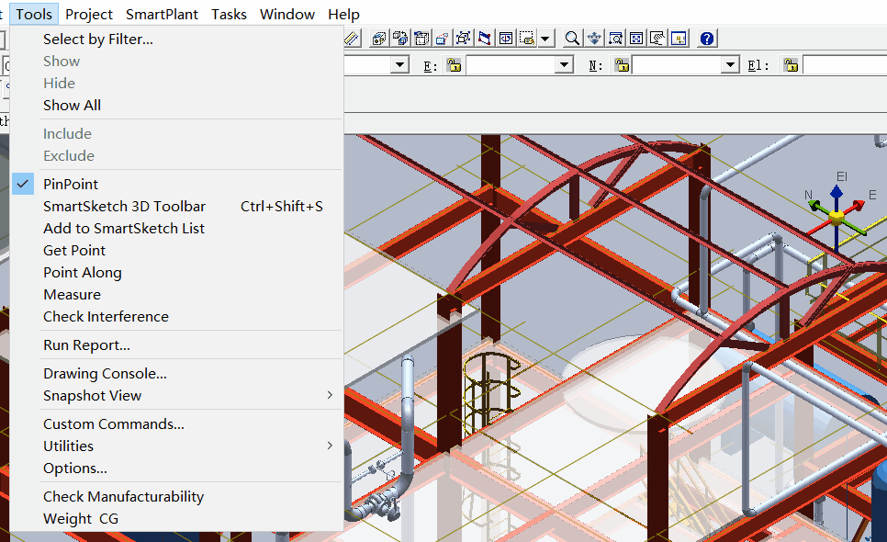Click the previous/next view window icon
This screenshot has height=542, width=887.
[x=506, y=39]
